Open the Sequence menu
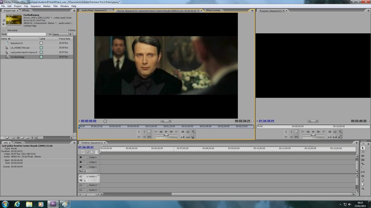The width and height of the screenshot is (371, 208). tap(36, 6)
